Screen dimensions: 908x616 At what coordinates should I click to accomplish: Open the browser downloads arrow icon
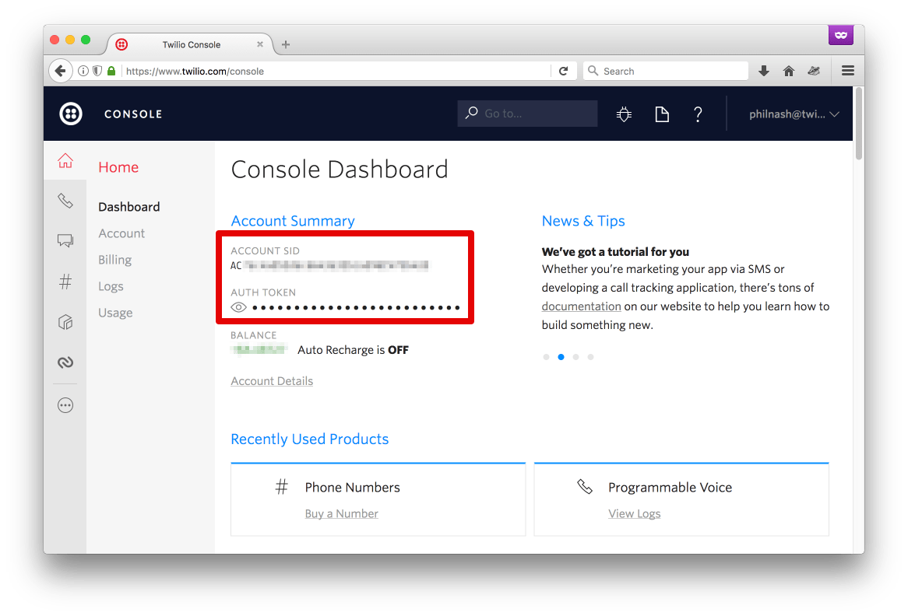click(x=764, y=71)
